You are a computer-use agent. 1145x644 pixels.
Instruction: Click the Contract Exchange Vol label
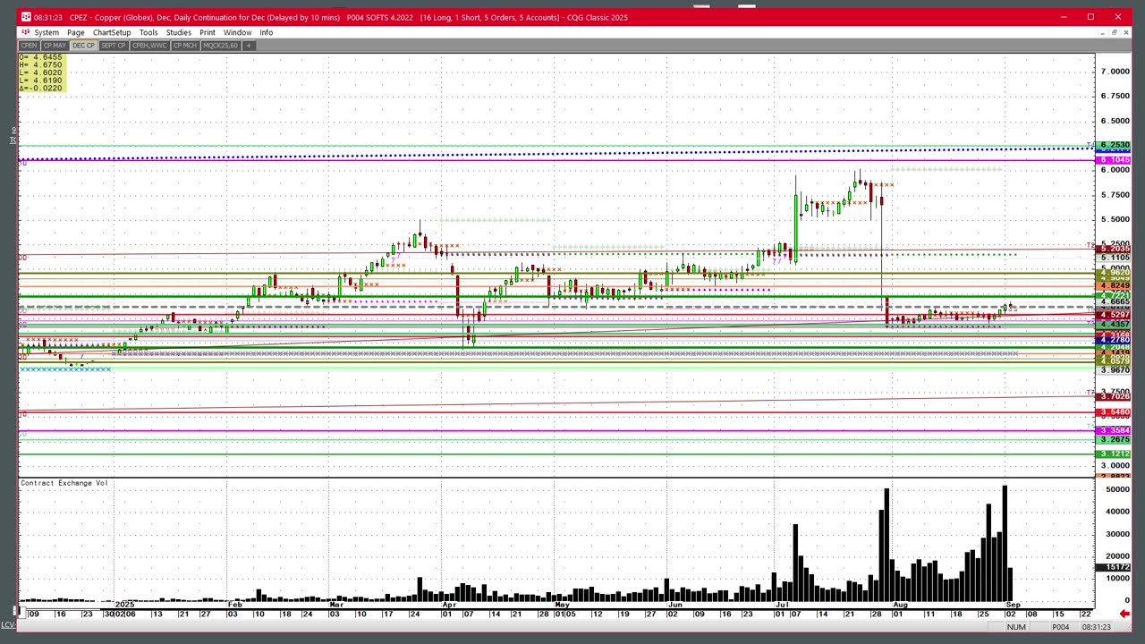pyautogui.click(x=64, y=483)
